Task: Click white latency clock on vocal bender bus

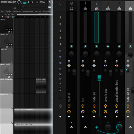Action: click(117, 112)
